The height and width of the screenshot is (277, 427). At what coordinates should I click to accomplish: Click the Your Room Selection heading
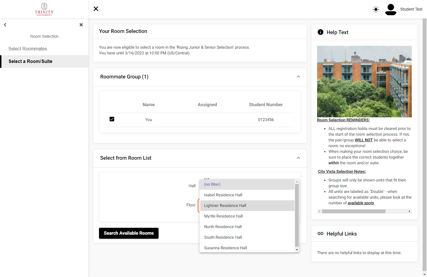123,31
